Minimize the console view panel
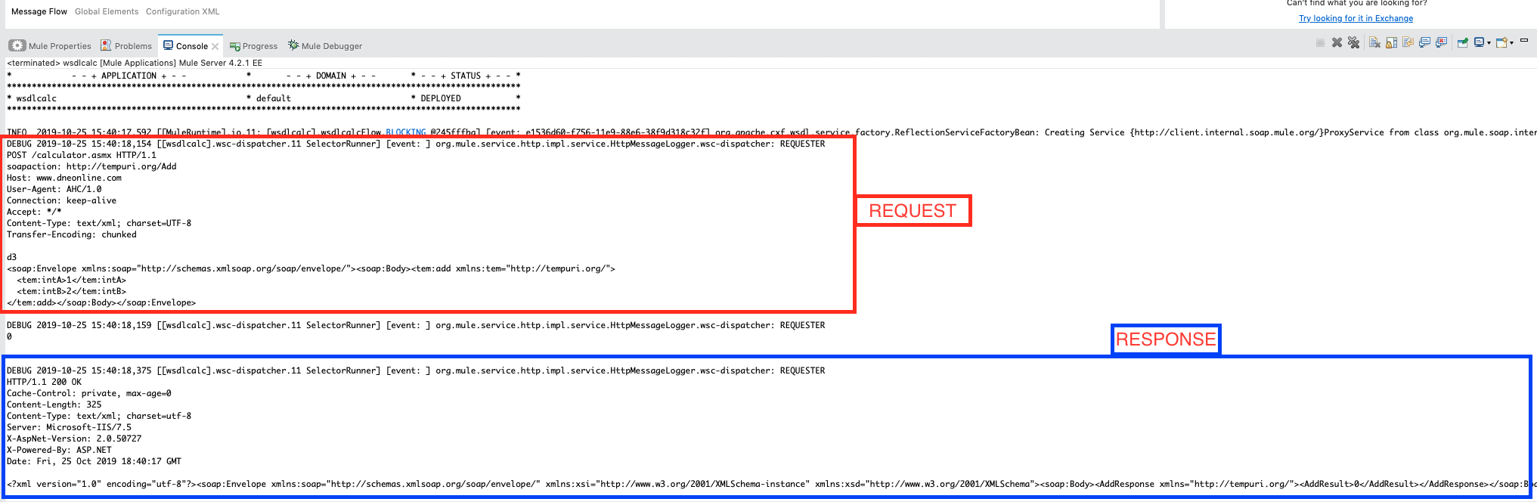Viewport: 1537px width, 502px height. (x=1524, y=40)
